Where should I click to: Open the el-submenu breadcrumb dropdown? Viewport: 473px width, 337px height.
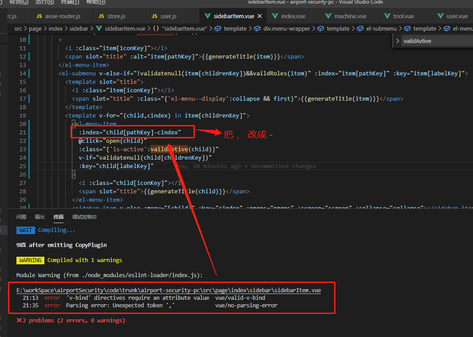click(381, 28)
